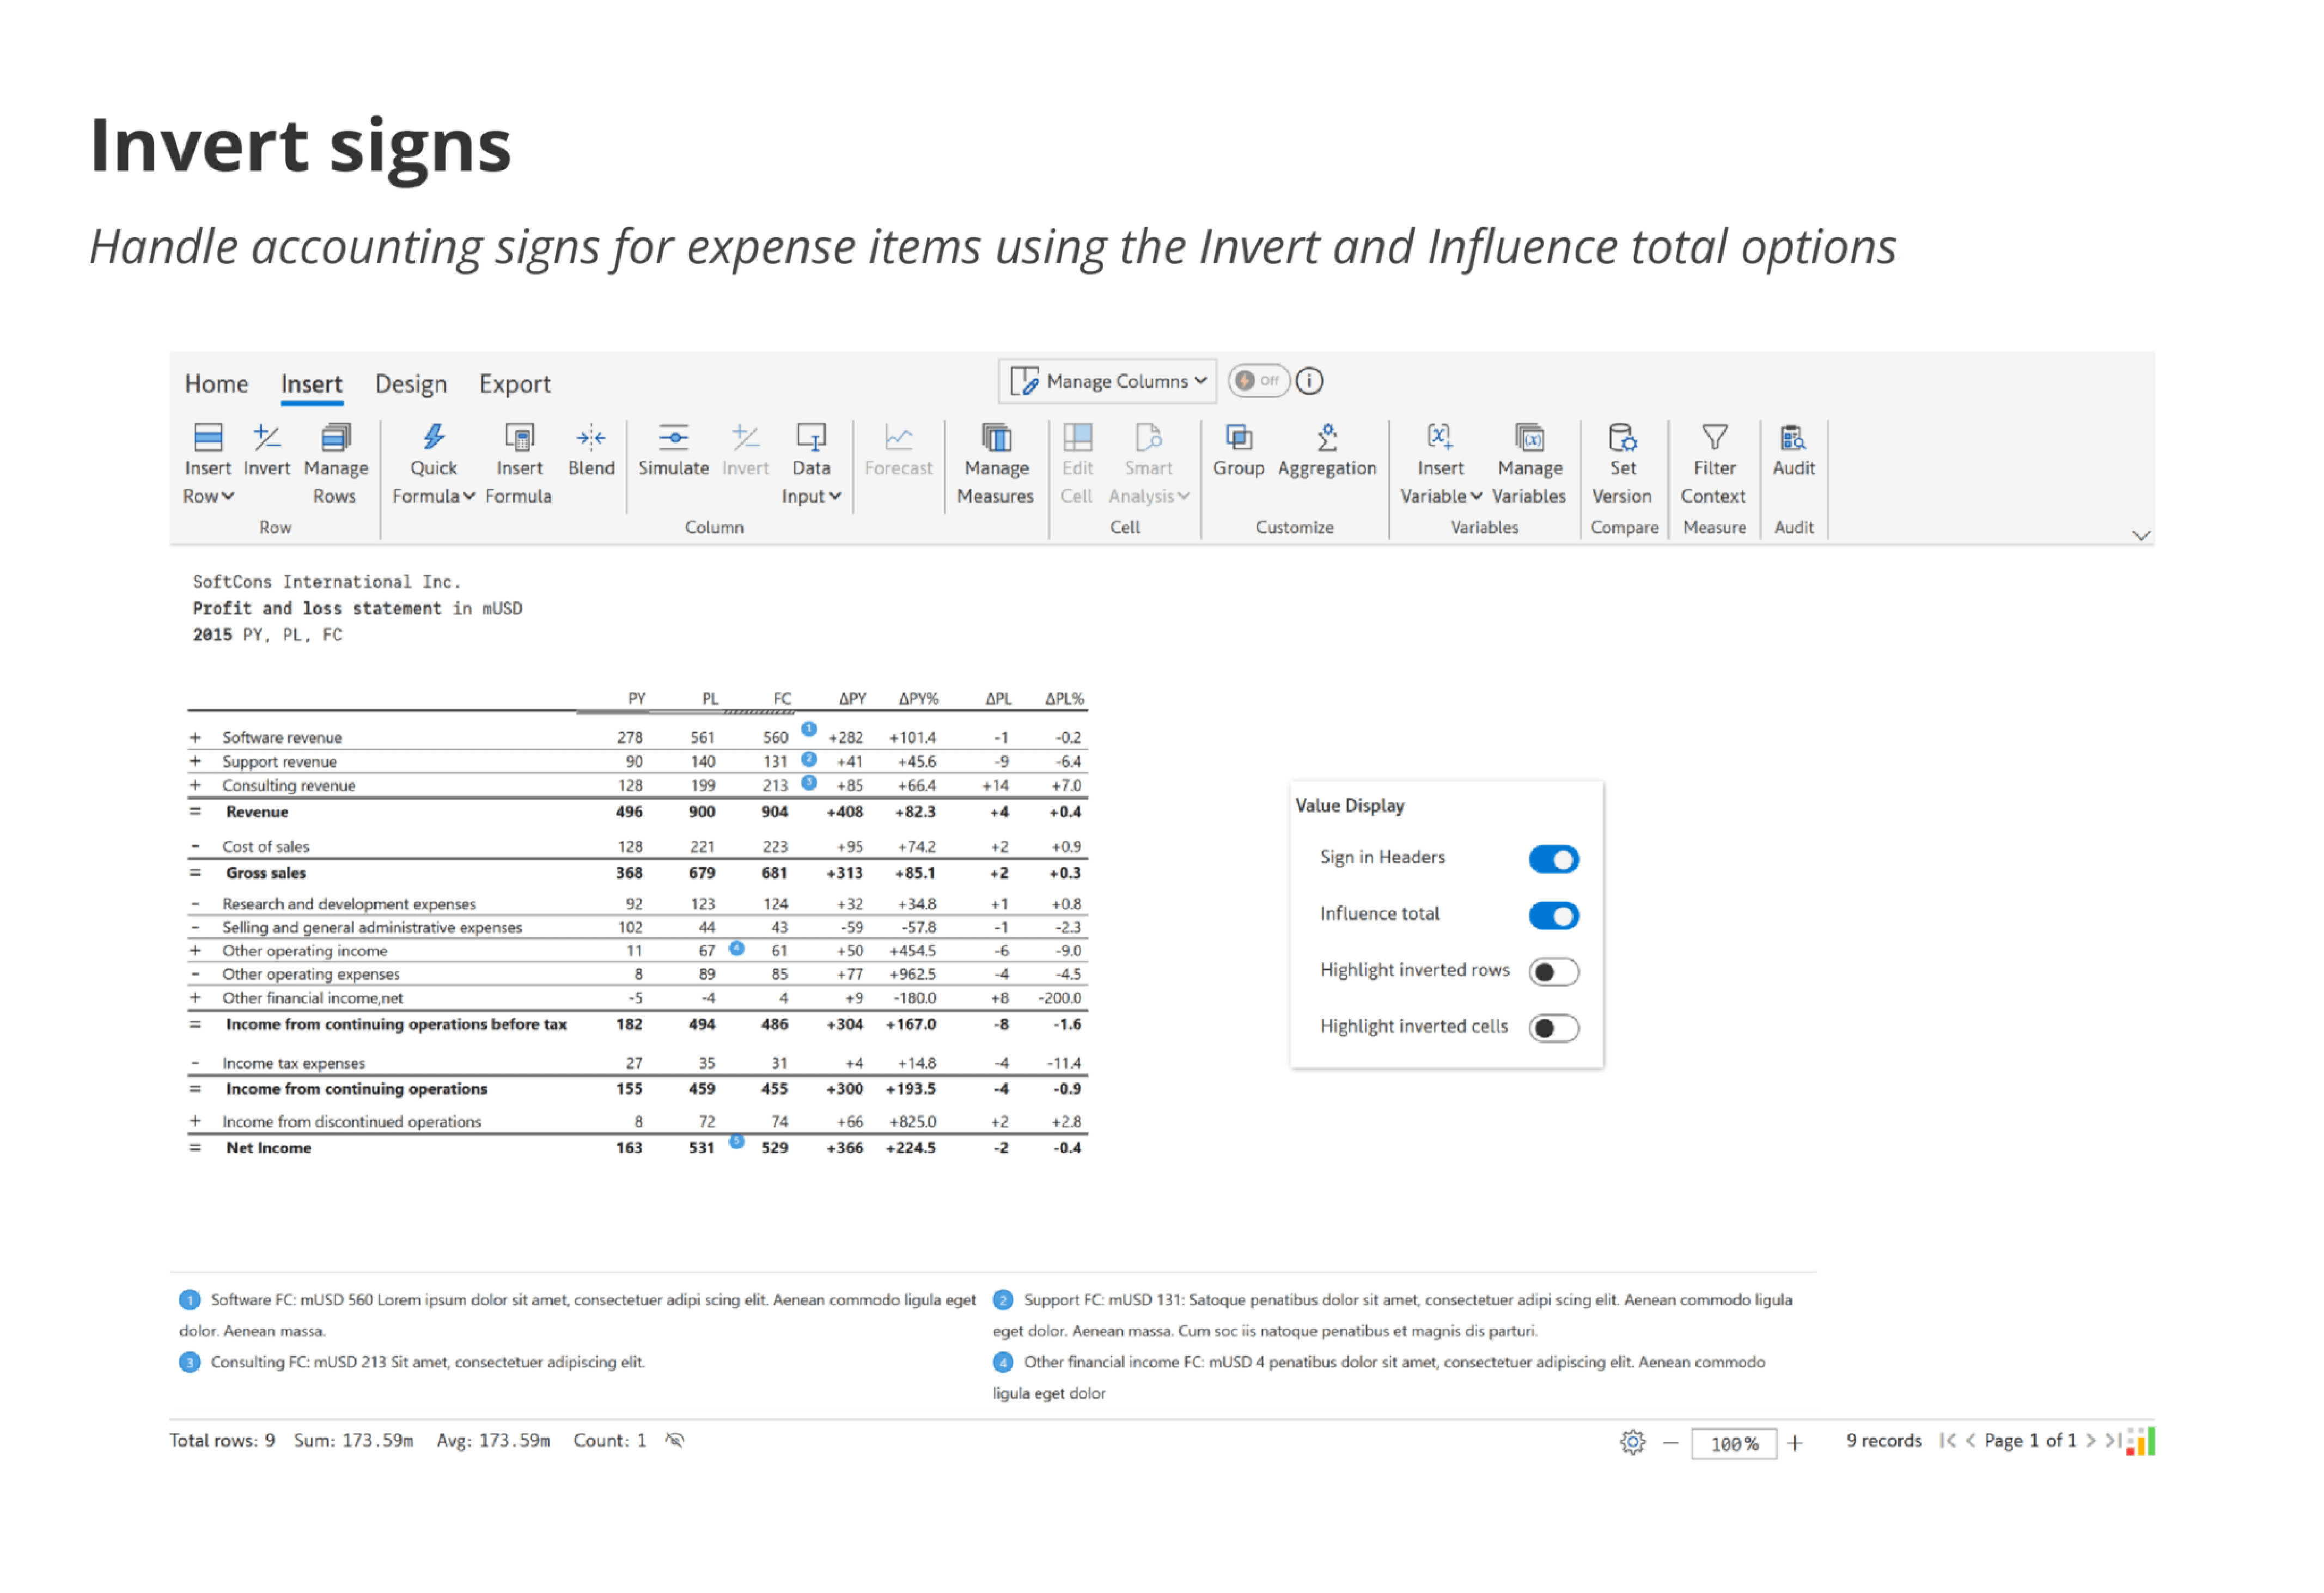Image resolution: width=2324 pixels, height=1593 pixels.
Task: Click the Invert row icon
Action: pos(266,438)
